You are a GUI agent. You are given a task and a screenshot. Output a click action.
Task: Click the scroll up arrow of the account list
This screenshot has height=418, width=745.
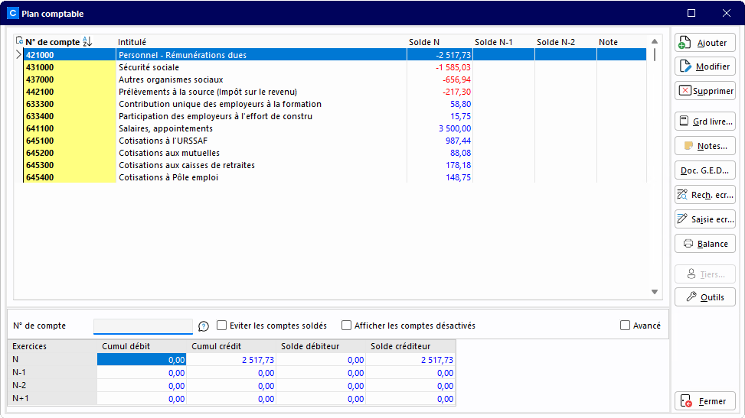pos(654,41)
